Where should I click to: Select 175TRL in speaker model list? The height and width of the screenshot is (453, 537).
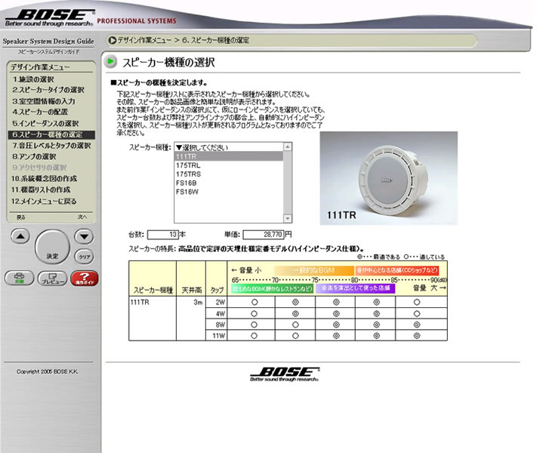(187, 165)
